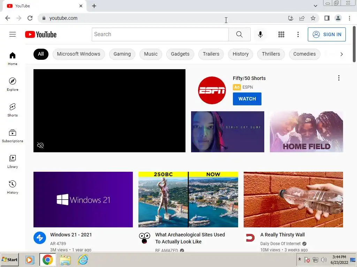
Task: Click the page vertical scrollbar
Action: pos(354,44)
